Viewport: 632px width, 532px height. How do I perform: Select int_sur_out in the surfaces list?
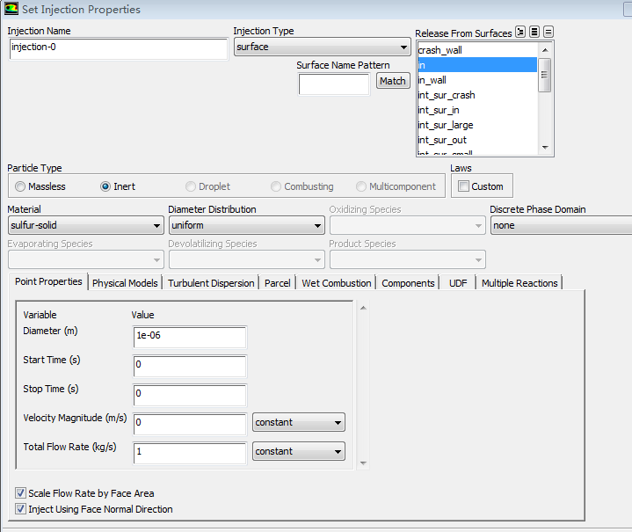[x=477, y=140]
